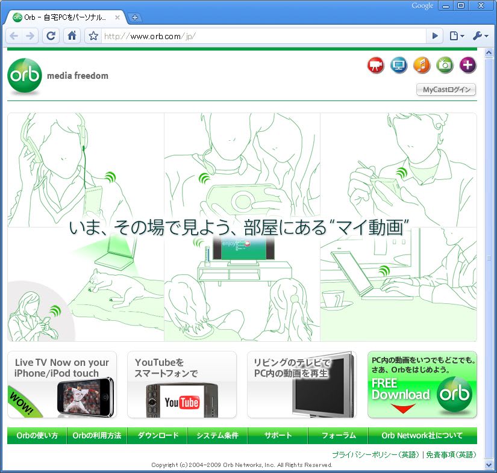Open Orbの利用方法 menu item
The height and width of the screenshot is (473, 497).
coord(97,435)
